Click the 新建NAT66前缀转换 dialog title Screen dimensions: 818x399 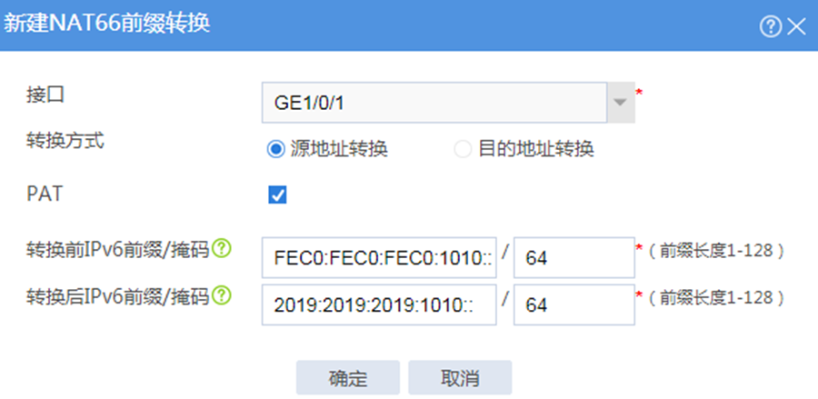pos(107,24)
